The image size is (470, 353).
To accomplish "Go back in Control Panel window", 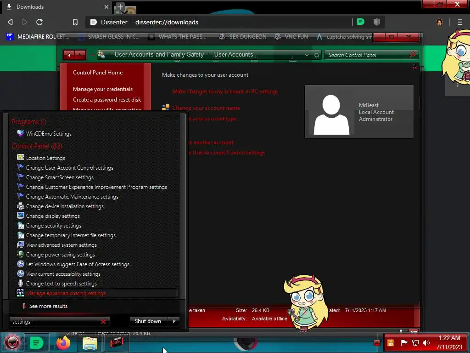I will (69, 55).
